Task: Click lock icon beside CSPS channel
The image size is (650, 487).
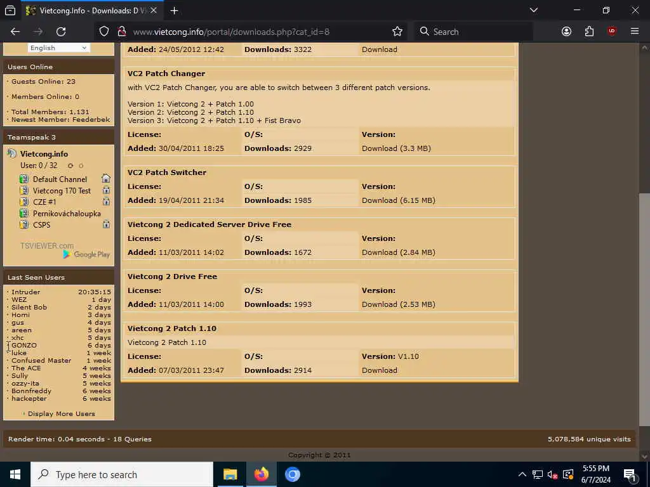Action: click(x=107, y=224)
